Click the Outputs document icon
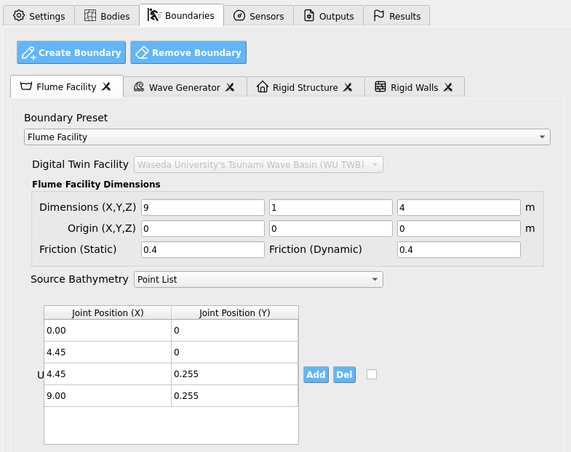This screenshot has height=452, width=571. [309, 16]
